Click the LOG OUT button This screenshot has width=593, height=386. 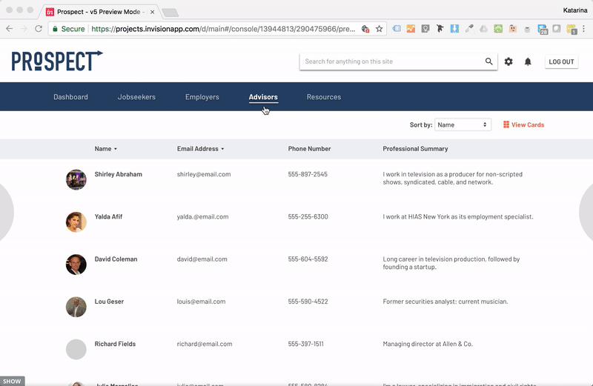point(561,61)
